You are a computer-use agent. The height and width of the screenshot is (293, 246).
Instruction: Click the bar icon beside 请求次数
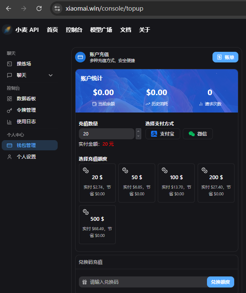coord(201,104)
